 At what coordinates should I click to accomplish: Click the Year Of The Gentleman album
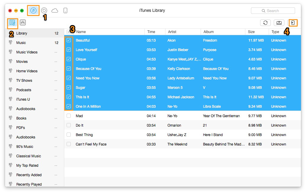[221, 116]
